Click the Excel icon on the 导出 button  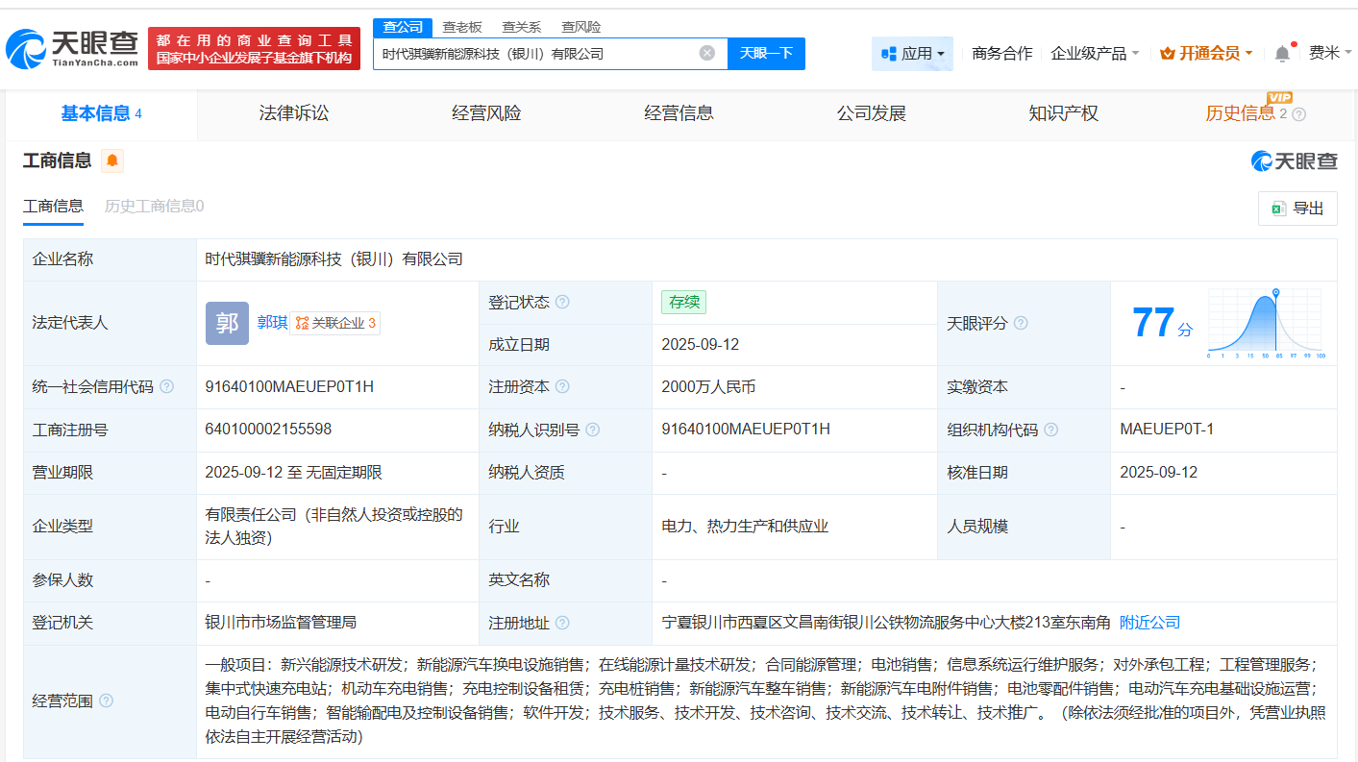pos(1280,209)
